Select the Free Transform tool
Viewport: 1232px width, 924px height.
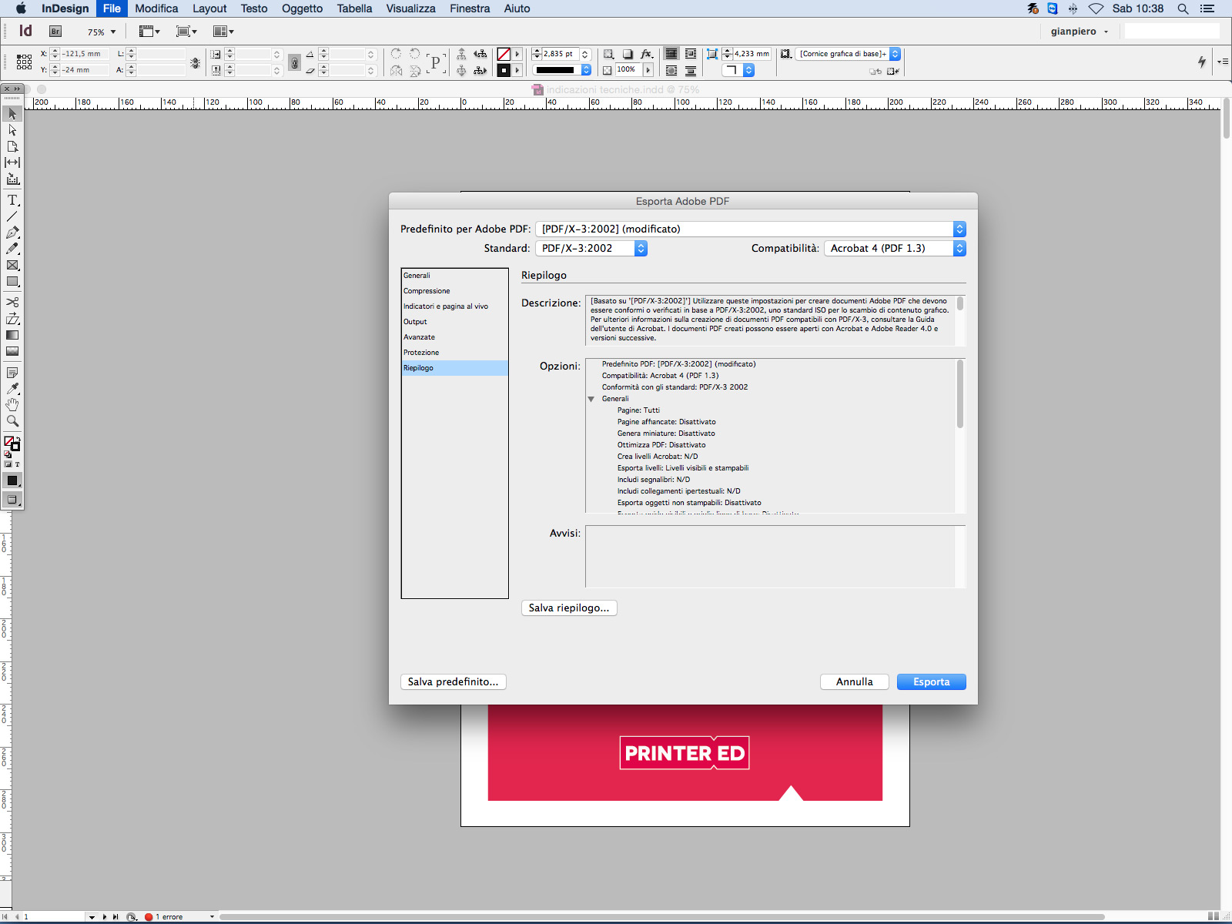12,318
